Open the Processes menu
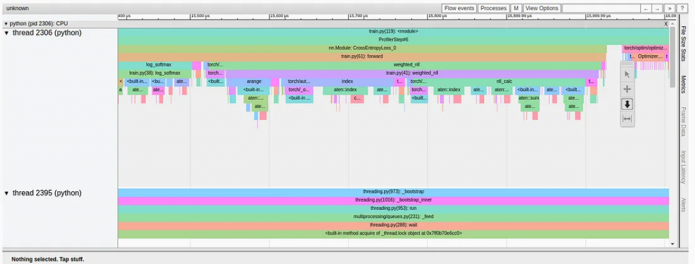Image resolution: width=695 pixels, height=264 pixels. tap(493, 8)
